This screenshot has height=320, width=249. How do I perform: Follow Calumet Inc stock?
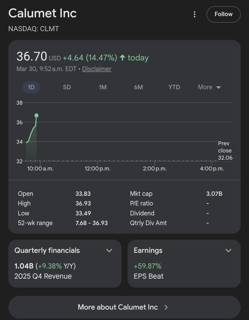pos(223,14)
